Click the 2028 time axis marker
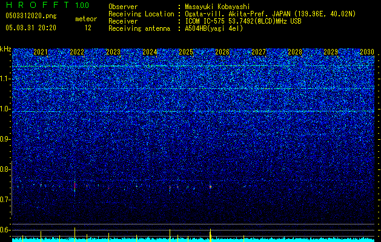Screen dimensions: 381x242 295,52
